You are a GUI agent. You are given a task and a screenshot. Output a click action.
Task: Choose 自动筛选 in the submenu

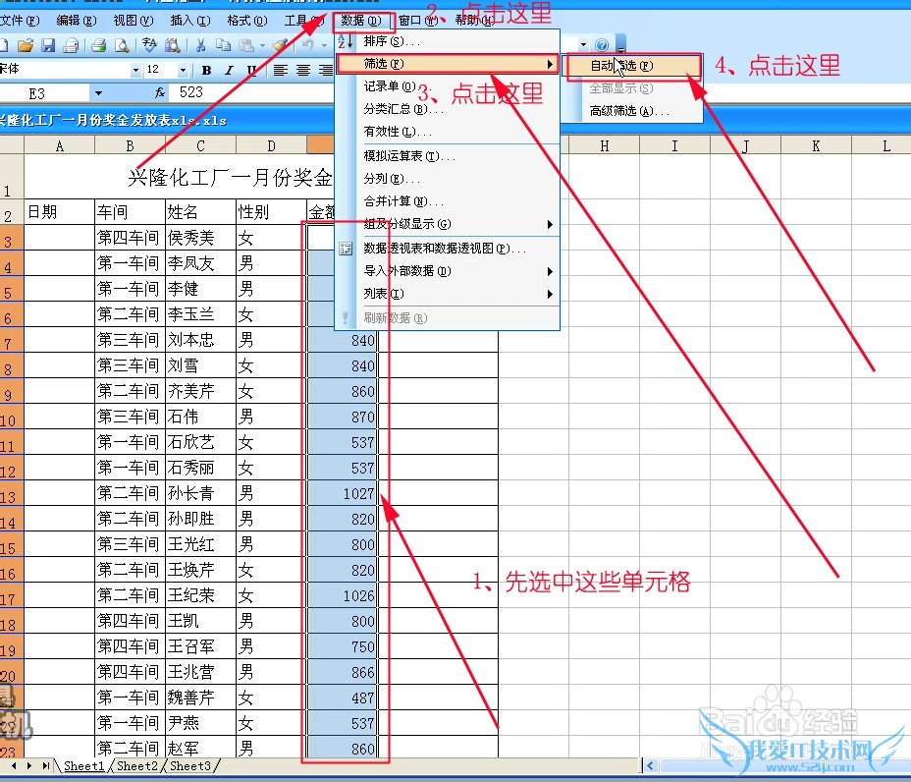point(634,66)
